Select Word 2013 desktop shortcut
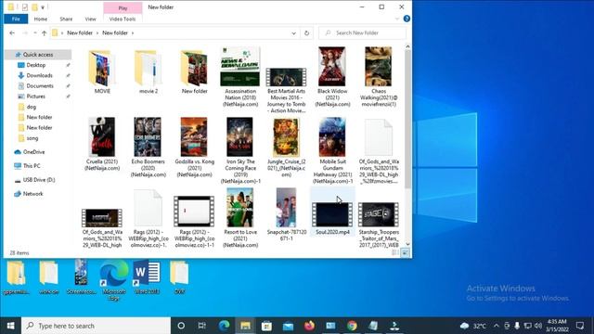This screenshot has height=334, width=594. click(x=147, y=277)
